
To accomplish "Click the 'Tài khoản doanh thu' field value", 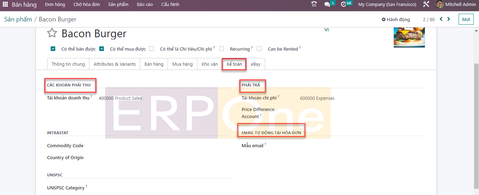I will tap(120, 98).
